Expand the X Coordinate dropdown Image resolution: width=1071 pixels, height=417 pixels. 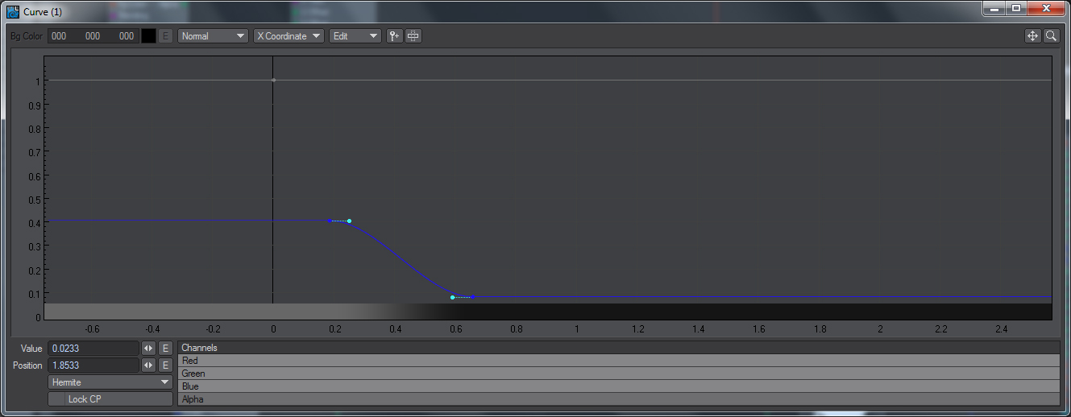pyautogui.click(x=289, y=36)
